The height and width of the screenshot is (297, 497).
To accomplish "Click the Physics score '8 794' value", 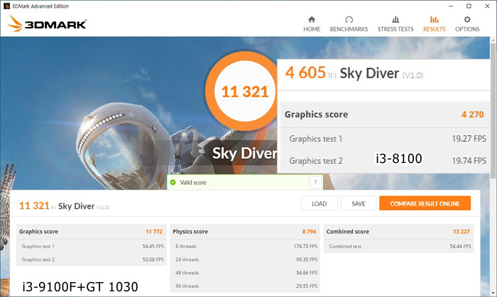I will click(x=309, y=232).
